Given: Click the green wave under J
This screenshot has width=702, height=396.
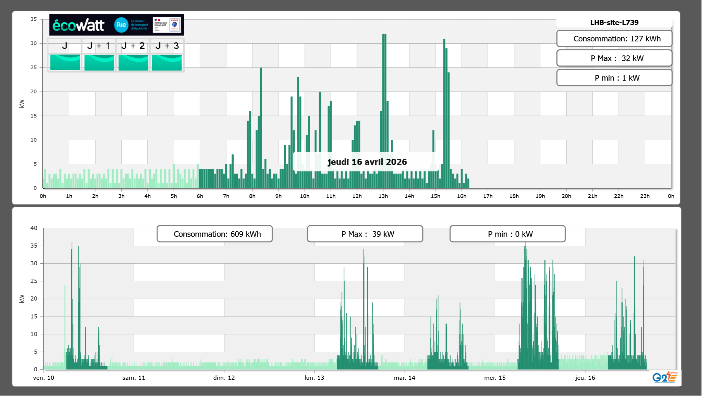Looking at the screenshot, I should (x=65, y=62).
